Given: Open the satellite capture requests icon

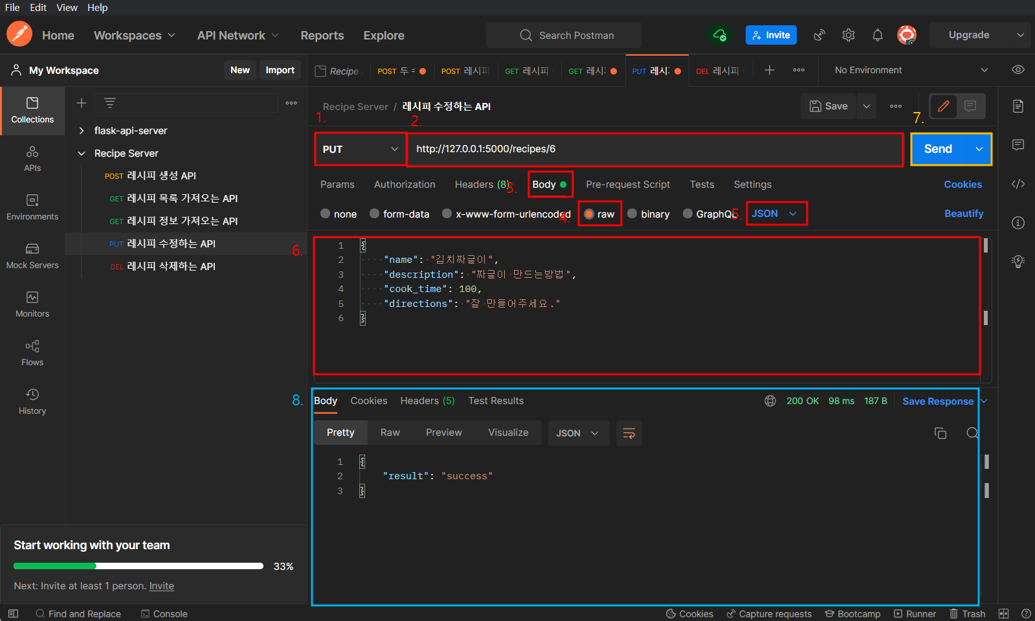Looking at the screenshot, I should tap(819, 35).
